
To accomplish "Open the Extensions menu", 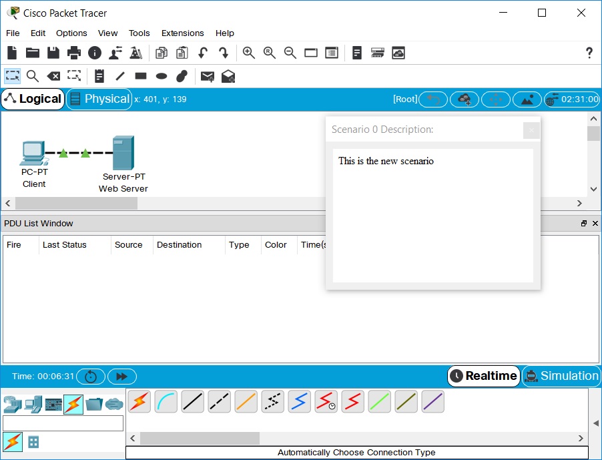I will tap(182, 33).
